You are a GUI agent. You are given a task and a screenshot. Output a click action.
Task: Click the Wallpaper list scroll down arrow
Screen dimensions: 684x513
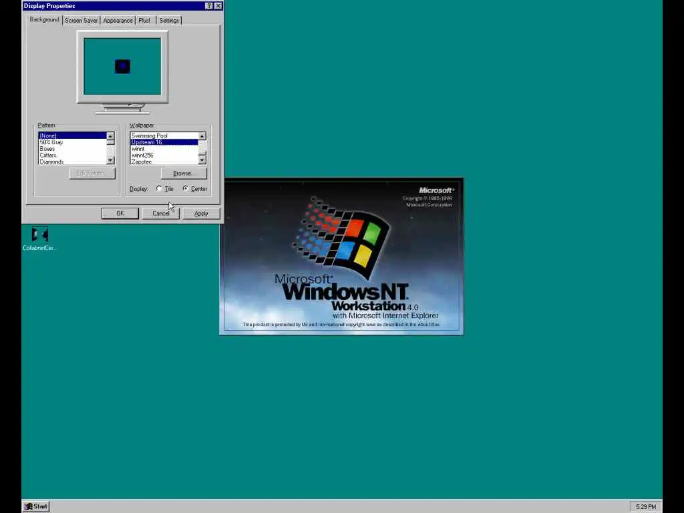click(202, 160)
